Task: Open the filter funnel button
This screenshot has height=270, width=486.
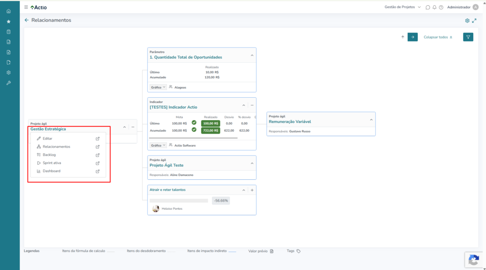Action: 468,37
